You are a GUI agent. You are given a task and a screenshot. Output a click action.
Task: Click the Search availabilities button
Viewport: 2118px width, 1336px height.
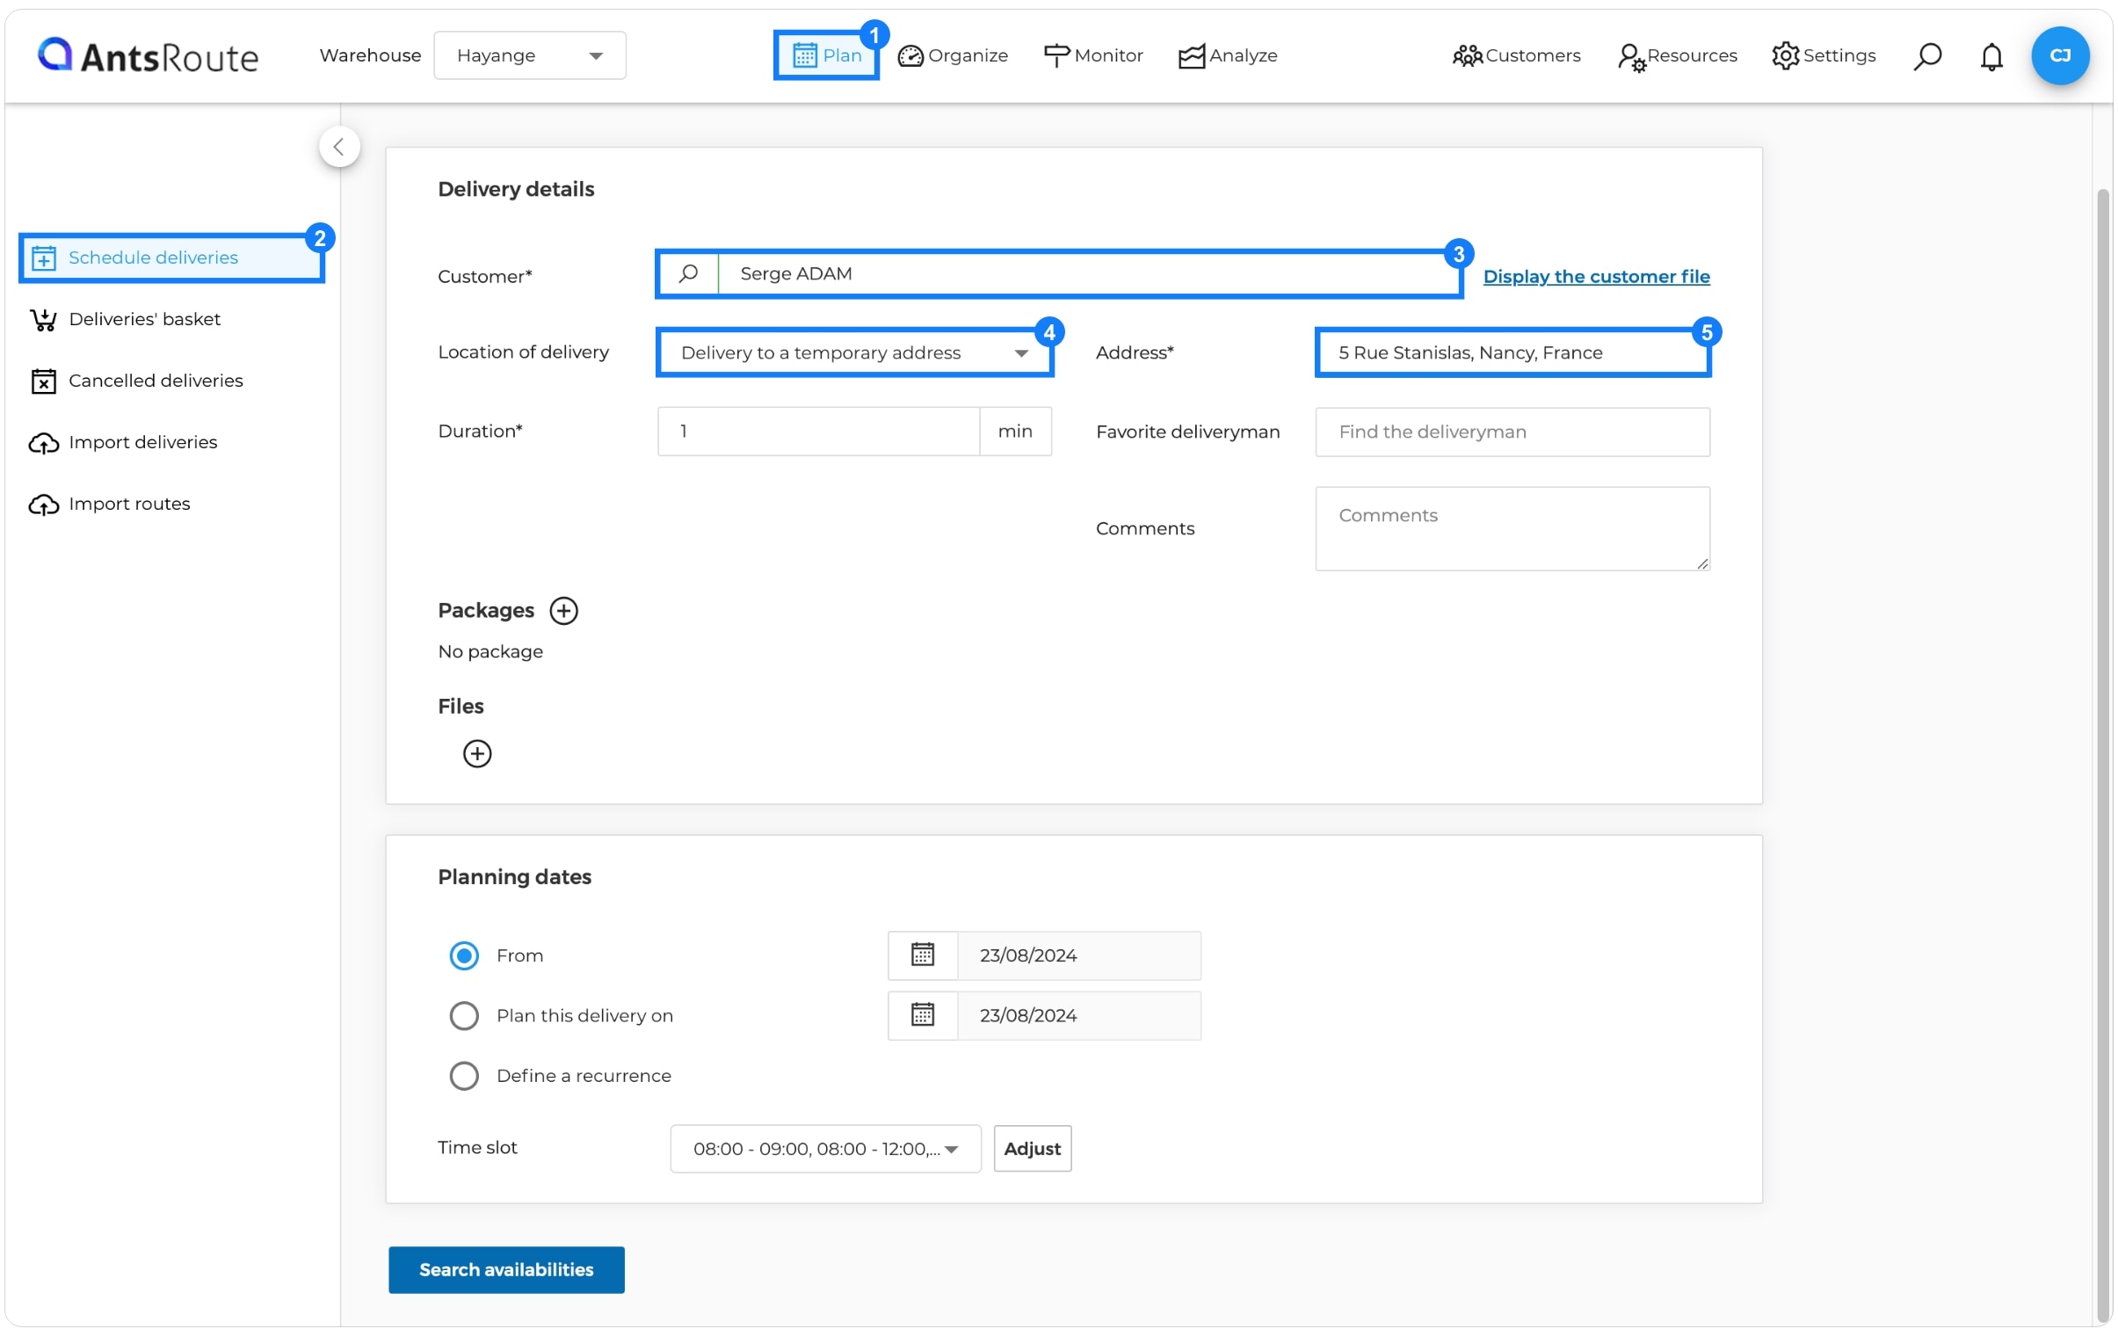pos(505,1269)
